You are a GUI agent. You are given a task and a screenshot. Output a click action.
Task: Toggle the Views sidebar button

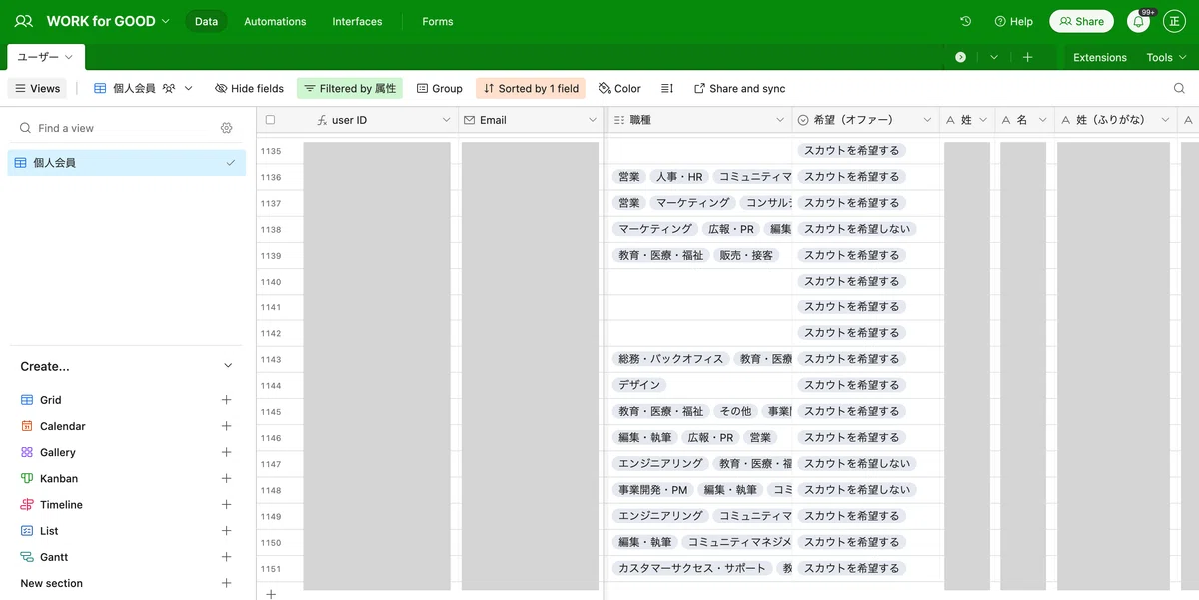pos(37,88)
